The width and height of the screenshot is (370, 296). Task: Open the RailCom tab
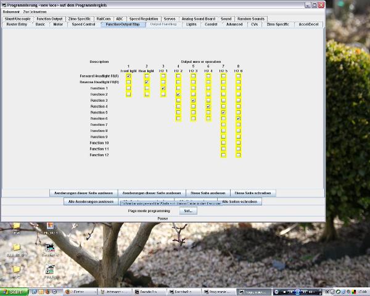click(x=104, y=18)
